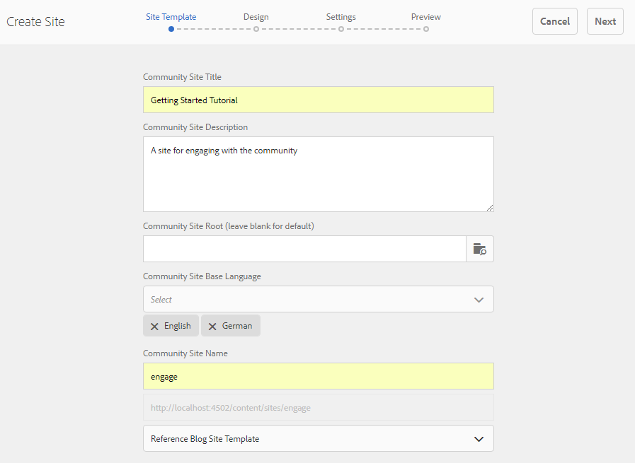Go to the Design wizard step
The height and width of the screenshot is (463, 635).
(x=256, y=17)
